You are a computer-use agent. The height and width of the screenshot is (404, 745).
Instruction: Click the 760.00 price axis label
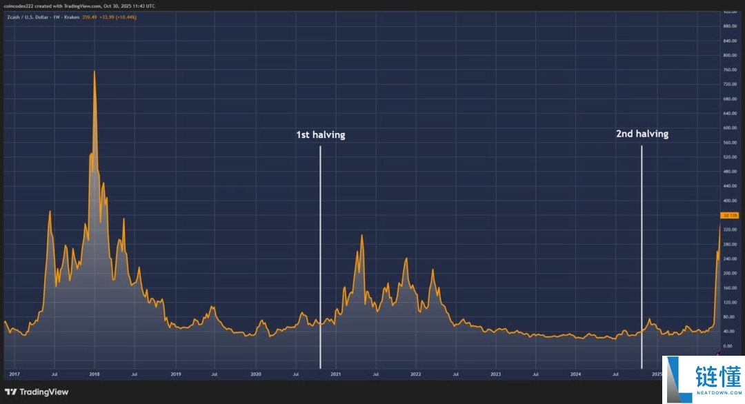(729, 70)
